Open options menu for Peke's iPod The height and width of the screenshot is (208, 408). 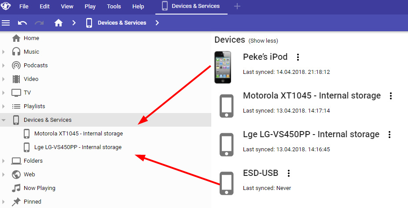298,57
